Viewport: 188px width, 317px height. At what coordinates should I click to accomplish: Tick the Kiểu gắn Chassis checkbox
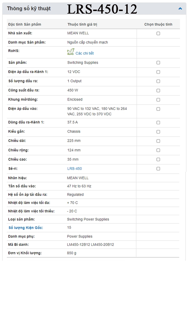pos(158,132)
